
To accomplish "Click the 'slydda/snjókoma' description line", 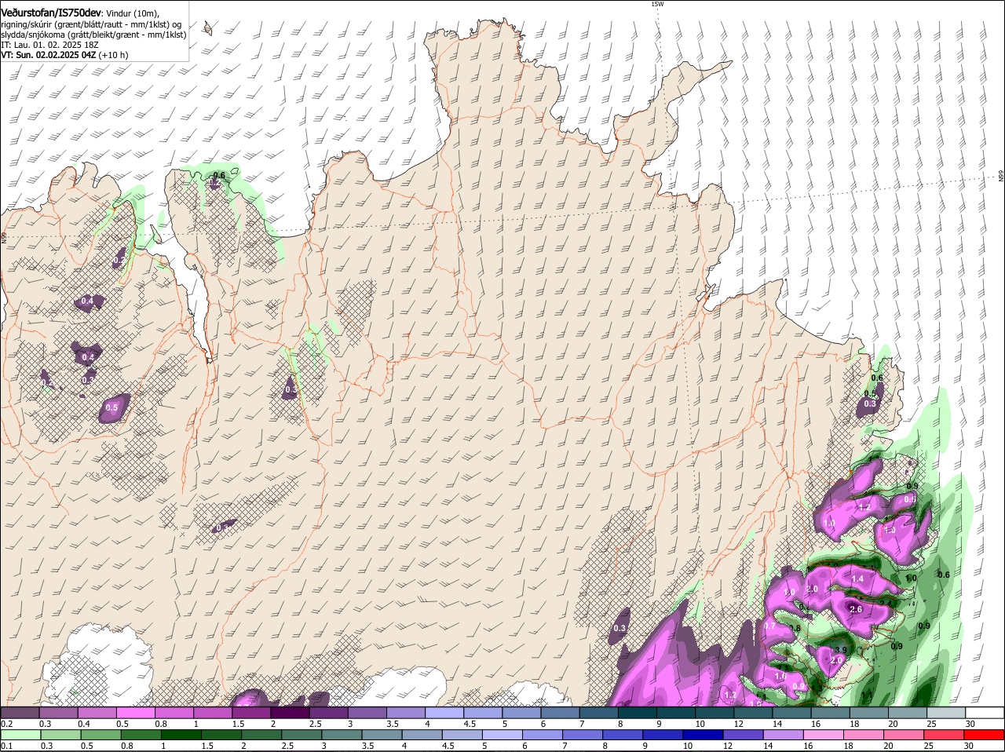I will [93, 35].
